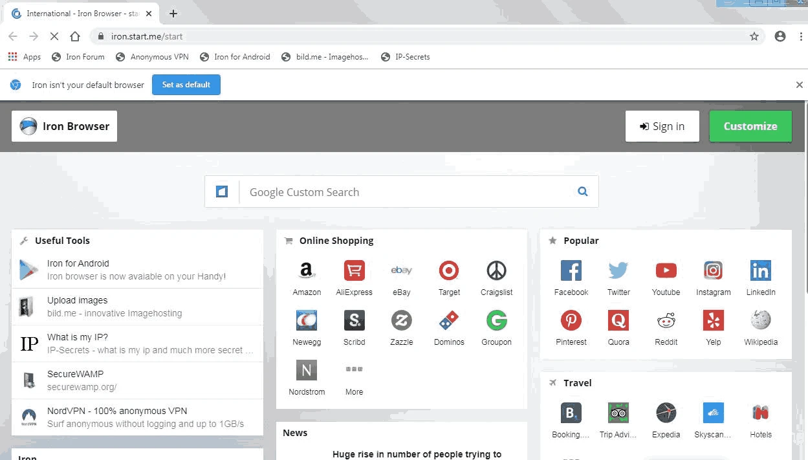Image resolution: width=808 pixels, height=460 pixels.
Task: Open the Quora icon
Action: (618, 320)
